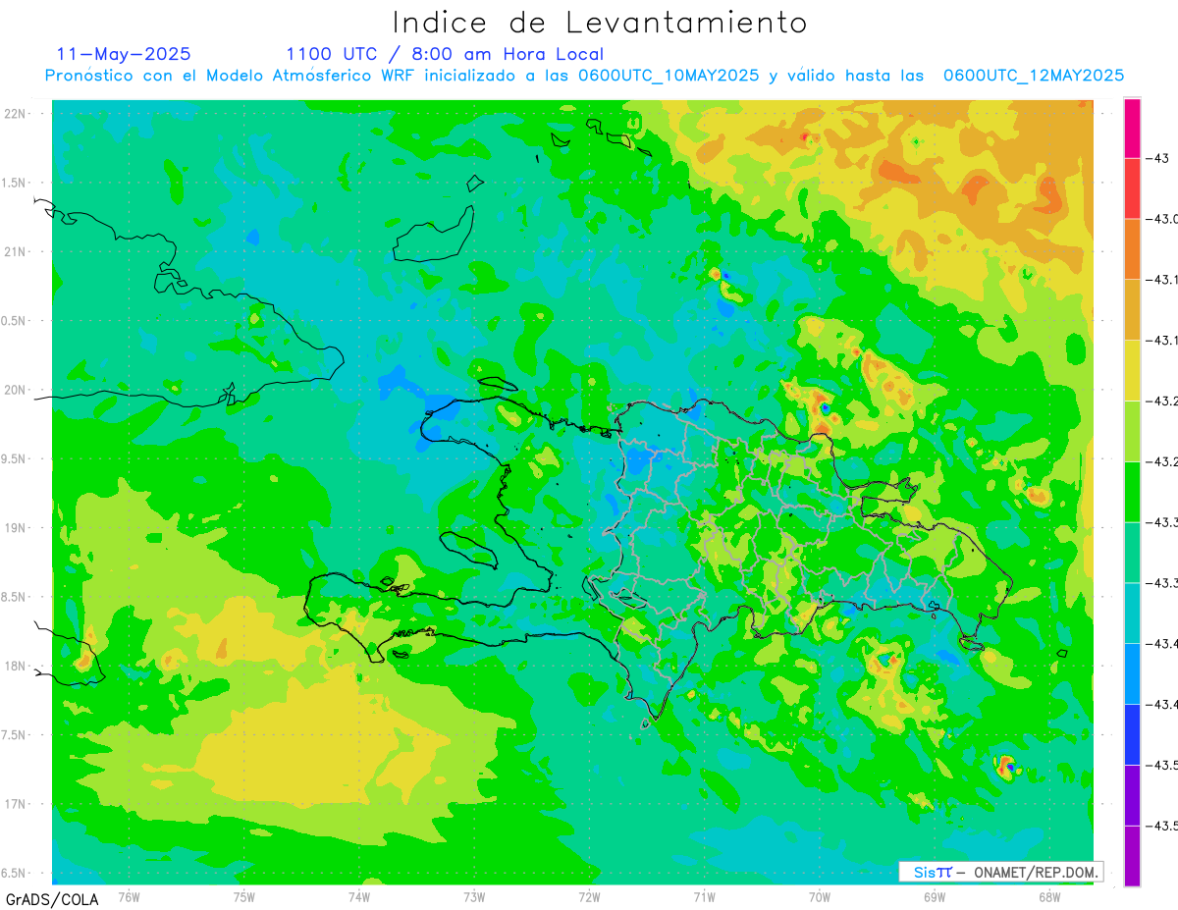Click the pure green color bar swatch
Image resolution: width=1178 pixels, height=910 pixels.
(x=1132, y=492)
